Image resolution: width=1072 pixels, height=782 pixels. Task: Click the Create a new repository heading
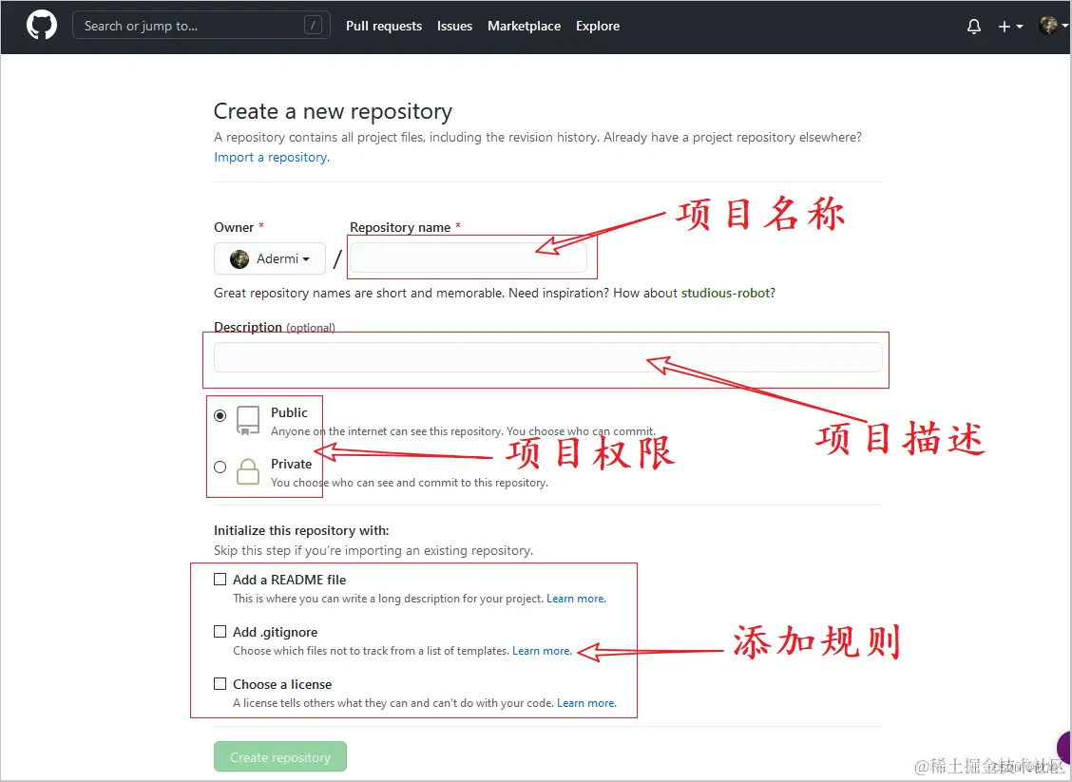333,111
